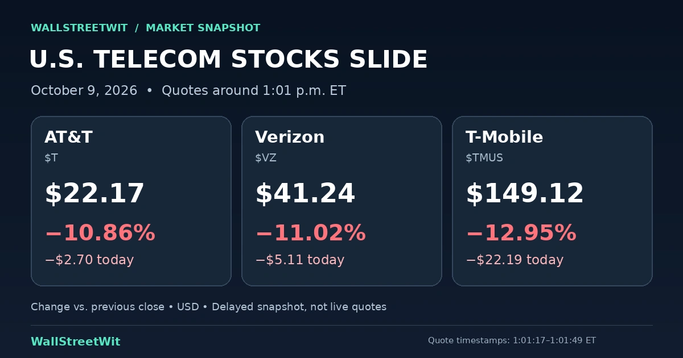Select the October 9, 2026 date text
683x358 pixels.
[x=84, y=90]
